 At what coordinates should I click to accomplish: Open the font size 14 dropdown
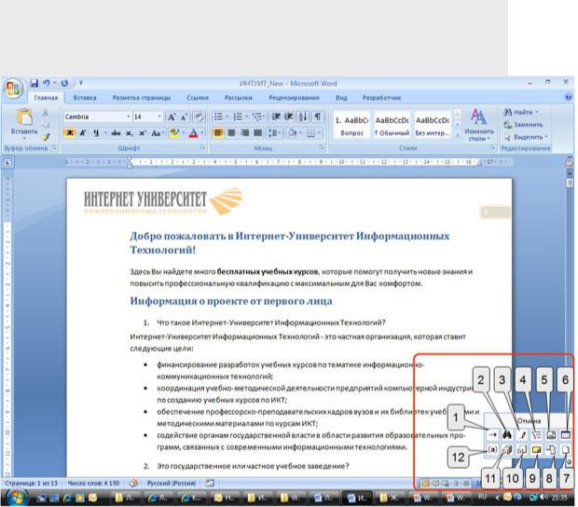click(x=159, y=116)
